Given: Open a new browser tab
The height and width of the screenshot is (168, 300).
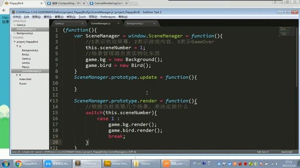Looking at the screenshot, I should pyautogui.click(x=135, y=3).
